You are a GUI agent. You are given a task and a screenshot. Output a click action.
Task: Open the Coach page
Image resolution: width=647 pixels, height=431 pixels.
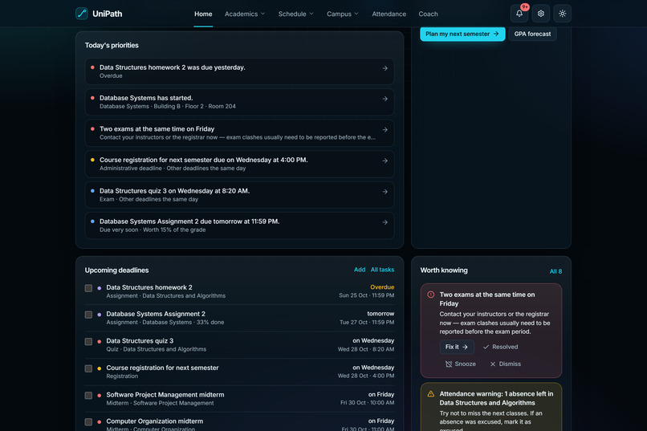[x=428, y=14]
